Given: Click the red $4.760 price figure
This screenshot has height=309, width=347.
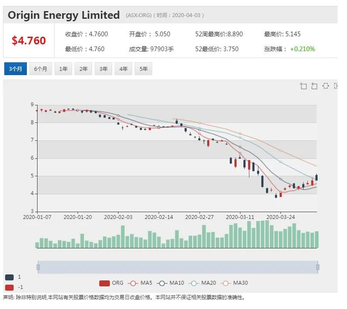Looking at the screenshot, I should (x=29, y=41).
